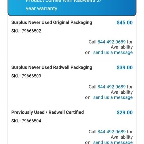Viewport: 144px width, 144px height.
Task: Select the $45.00 price
Action: [x=125, y=23]
